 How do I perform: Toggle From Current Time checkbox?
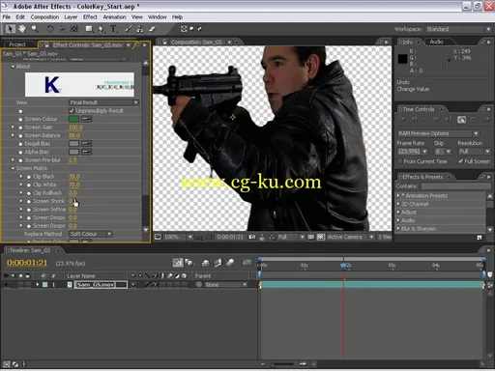coord(400,161)
